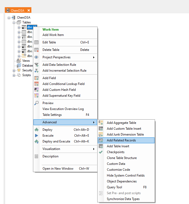Click the Execute blue play icon

tap(36, 136)
